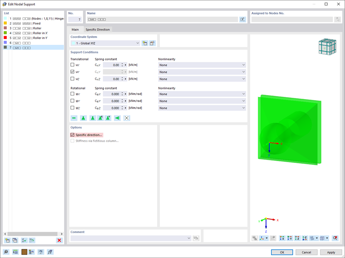Reset the preview zoom with red X magnifier

335,238
